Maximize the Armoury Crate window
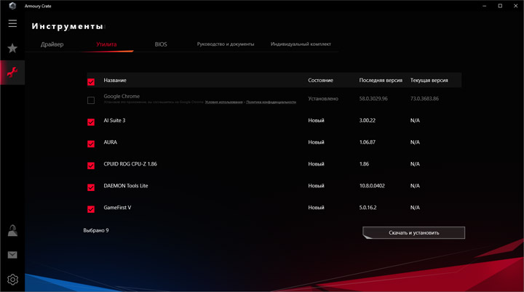Viewport: 524px width, 292px height. pyautogui.click(x=500, y=6)
